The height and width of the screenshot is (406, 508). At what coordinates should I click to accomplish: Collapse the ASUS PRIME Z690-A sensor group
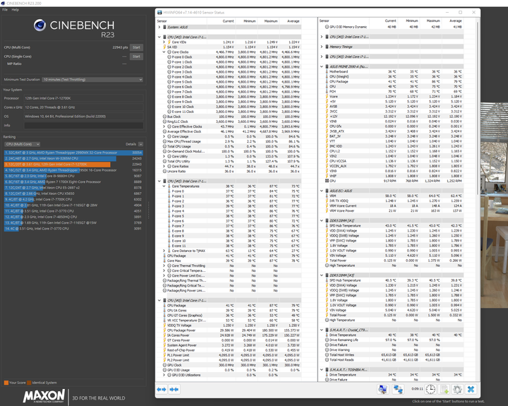(x=322, y=66)
